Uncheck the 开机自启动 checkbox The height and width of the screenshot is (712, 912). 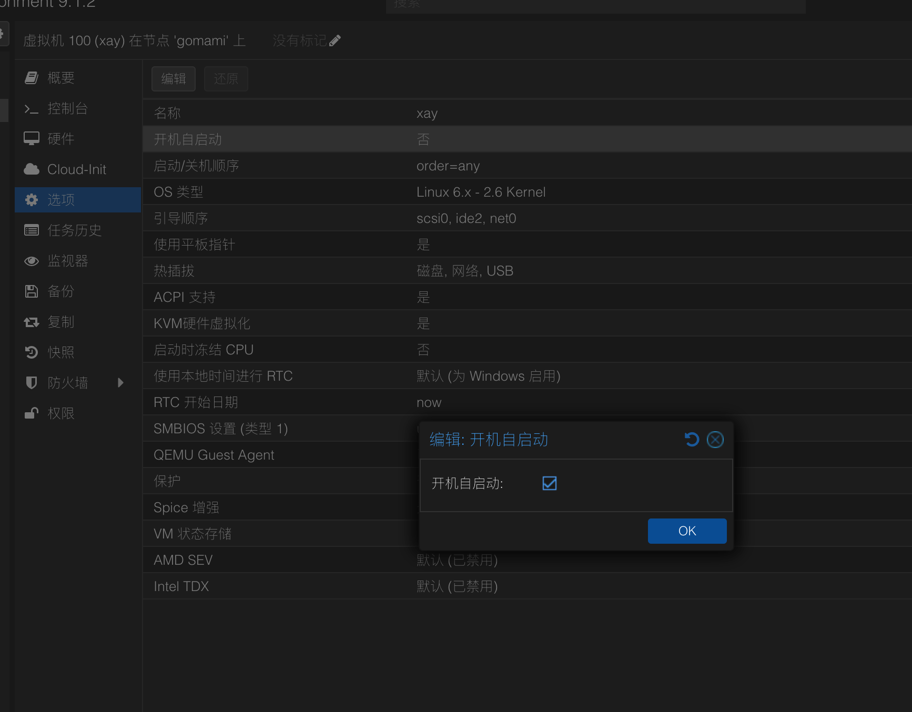[x=549, y=483]
